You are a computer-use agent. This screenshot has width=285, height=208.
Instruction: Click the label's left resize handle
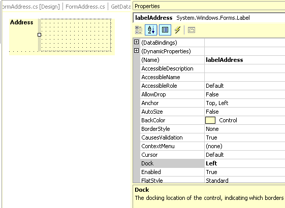pos(39,34)
